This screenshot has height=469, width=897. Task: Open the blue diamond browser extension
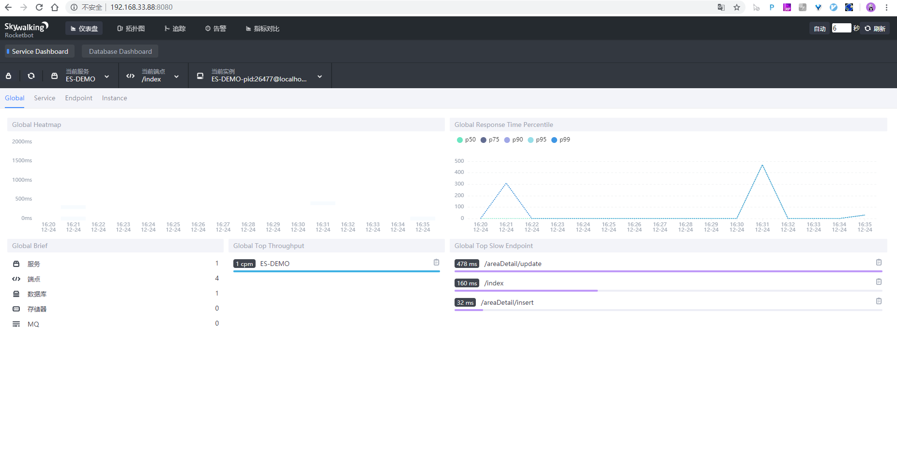[x=818, y=7]
